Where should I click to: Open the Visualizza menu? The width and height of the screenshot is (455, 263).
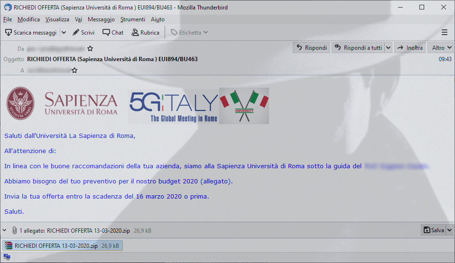click(57, 19)
